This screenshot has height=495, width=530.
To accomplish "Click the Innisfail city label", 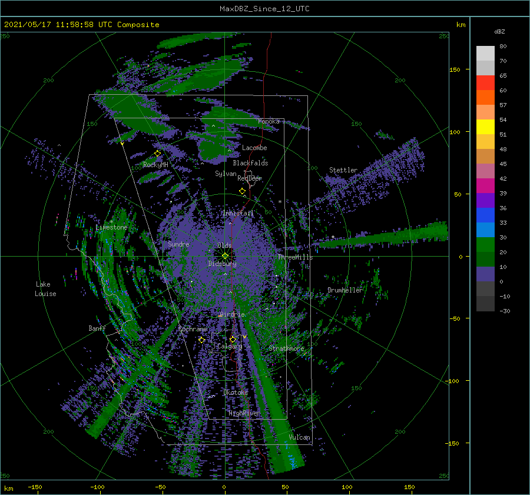I will [238, 213].
